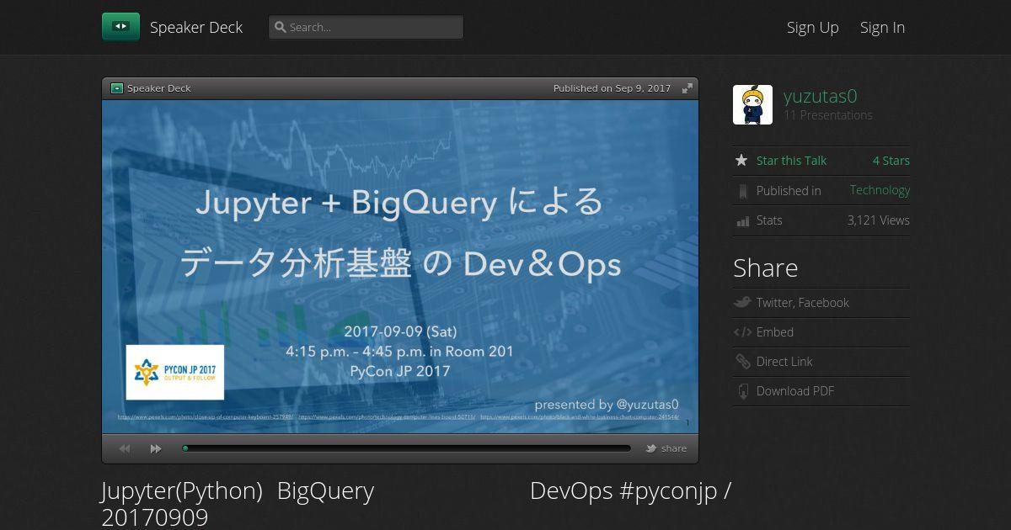The image size is (1011, 530).
Task: Open the Direct Link option
Action: coord(784,362)
